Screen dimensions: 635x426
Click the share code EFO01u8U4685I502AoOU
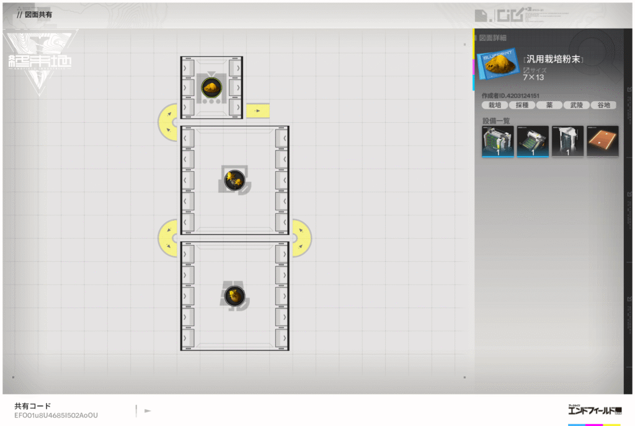click(x=56, y=415)
